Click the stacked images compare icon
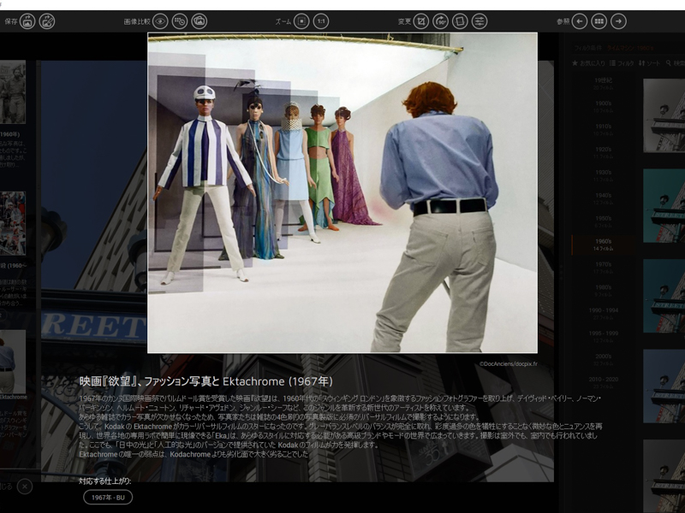The height and width of the screenshot is (513, 685). click(200, 21)
